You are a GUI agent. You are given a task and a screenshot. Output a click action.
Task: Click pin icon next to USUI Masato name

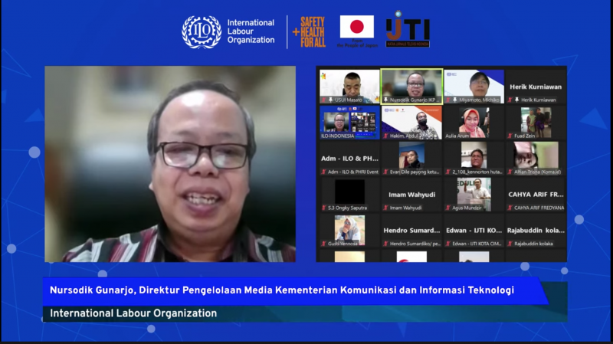pos(330,100)
